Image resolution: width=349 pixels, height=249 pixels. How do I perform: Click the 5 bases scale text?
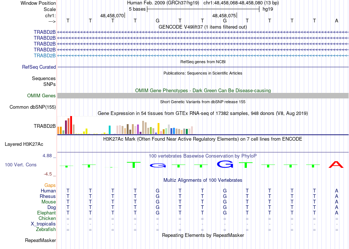tap(137, 9)
